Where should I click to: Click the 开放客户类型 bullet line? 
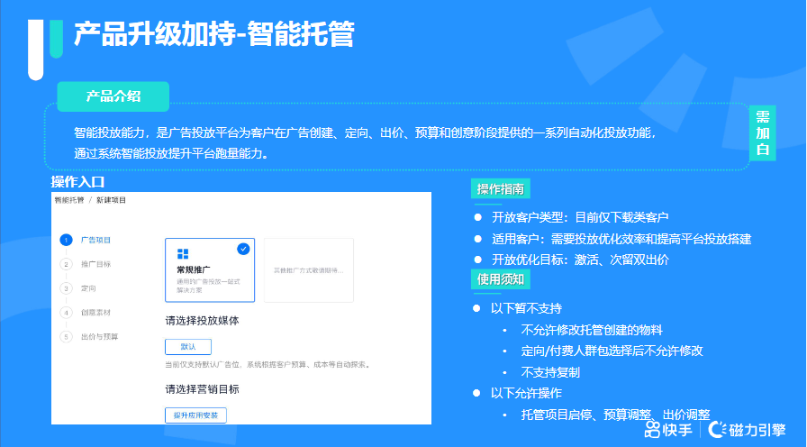point(571,217)
